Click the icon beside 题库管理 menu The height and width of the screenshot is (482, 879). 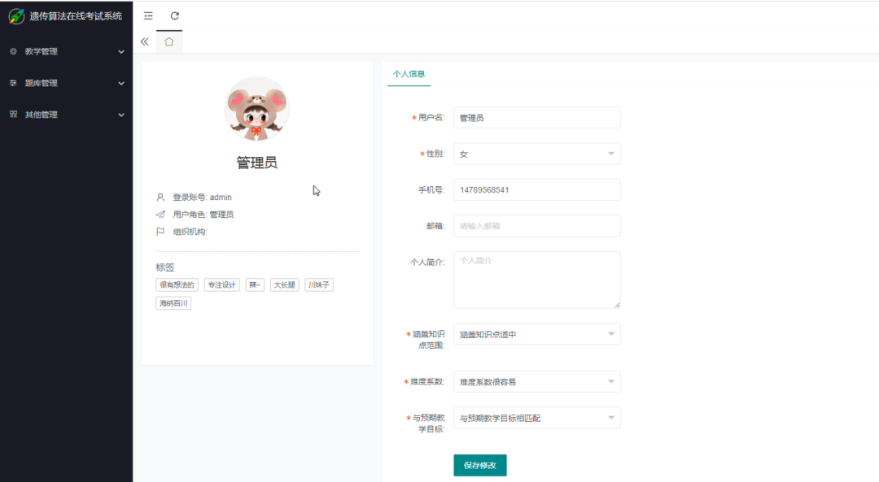[x=13, y=83]
